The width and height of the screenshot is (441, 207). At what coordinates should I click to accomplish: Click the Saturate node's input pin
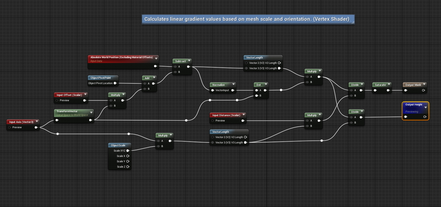[375, 90]
